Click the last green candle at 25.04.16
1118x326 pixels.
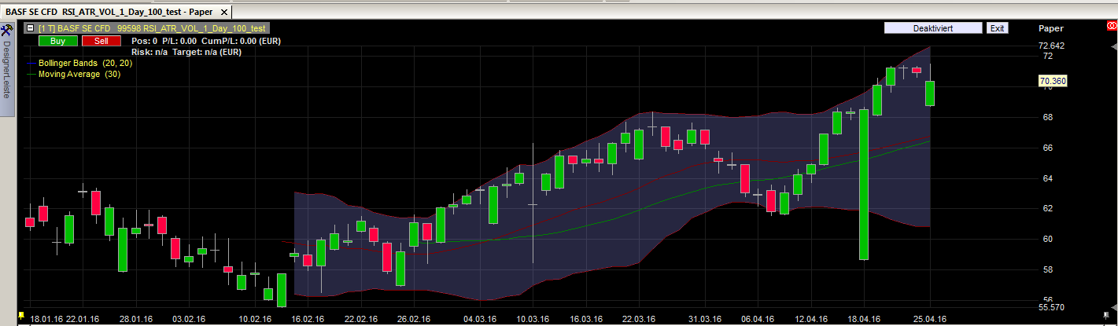930,93
